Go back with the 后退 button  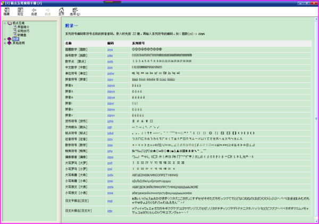(x=34, y=12)
